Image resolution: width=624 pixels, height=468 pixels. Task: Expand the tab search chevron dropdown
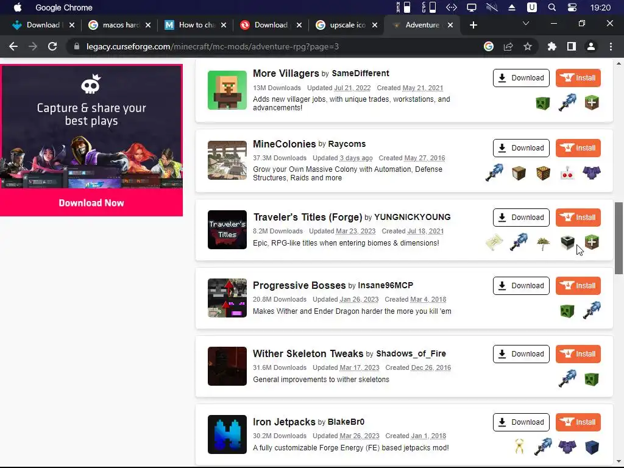tap(526, 24)
